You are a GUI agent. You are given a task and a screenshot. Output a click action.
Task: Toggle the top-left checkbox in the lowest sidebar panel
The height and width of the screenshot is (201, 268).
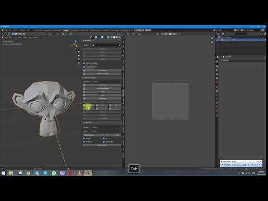coord(84,138)
